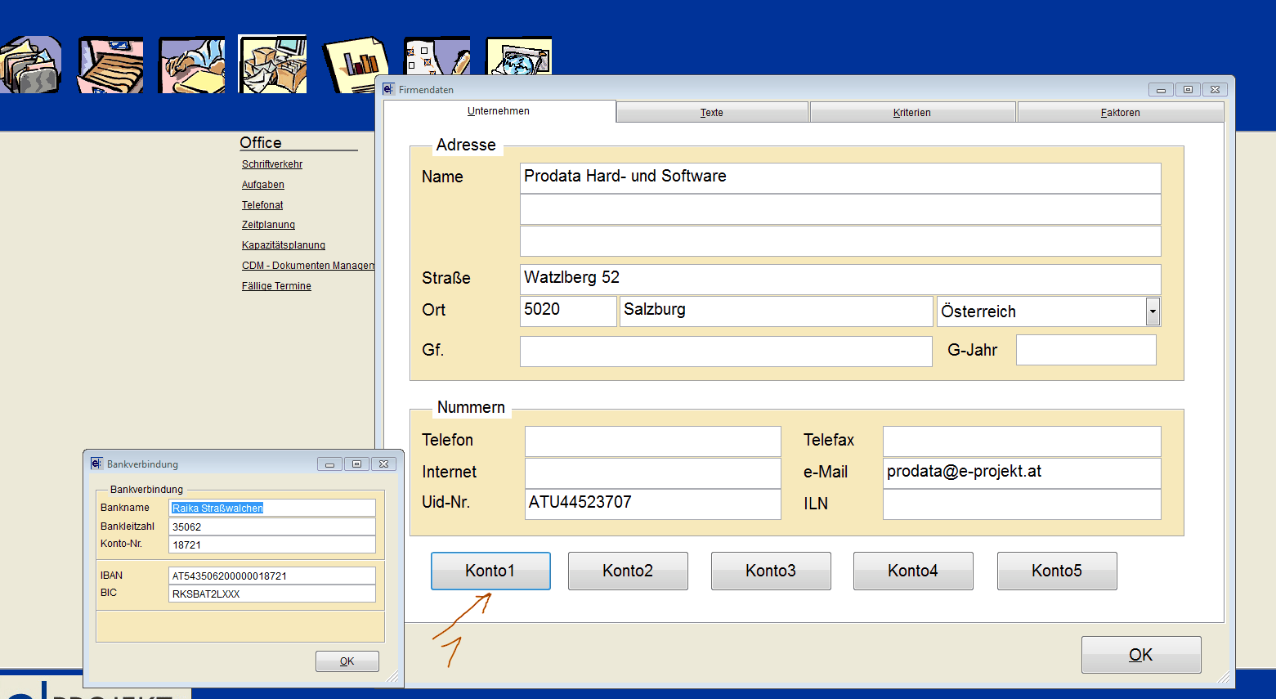The width and height of the screenshot is (1276, 699).
Task: Open the bar chart report icon
Action: (355, 65)
